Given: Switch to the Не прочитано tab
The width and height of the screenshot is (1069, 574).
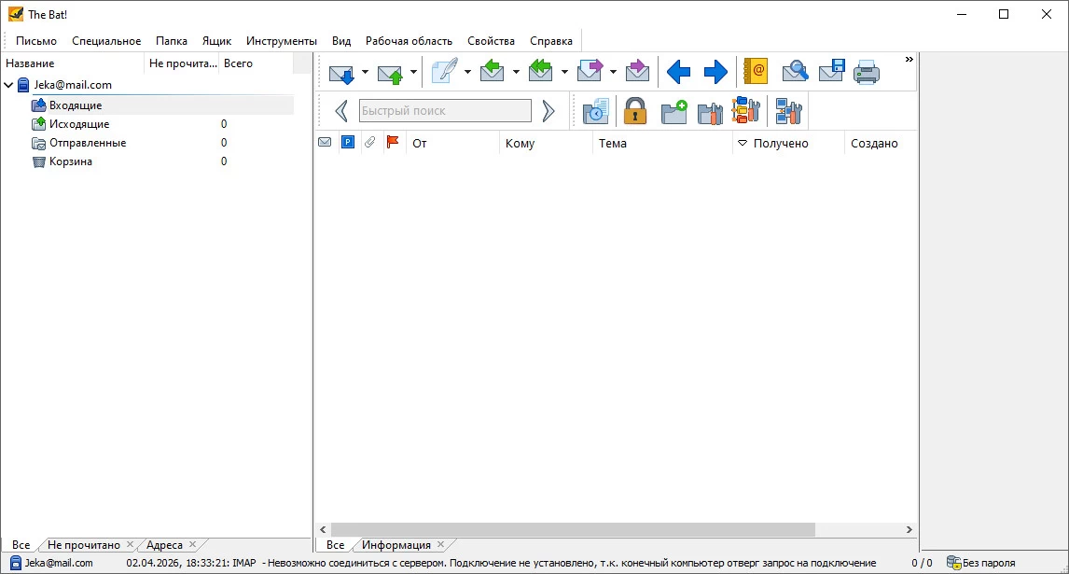Looking at the screenshot, I should [84, 545].
